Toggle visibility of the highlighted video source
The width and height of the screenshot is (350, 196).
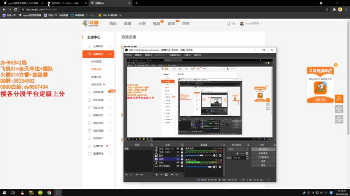tap(178, 159)
